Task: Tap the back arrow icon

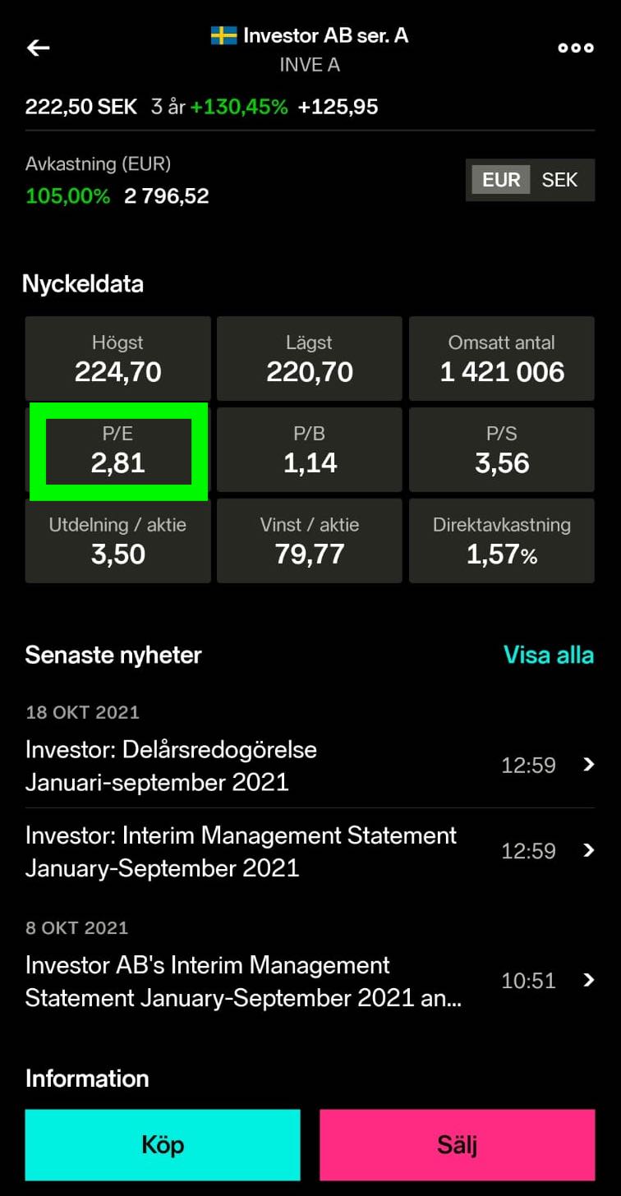Action: [x=39, y=48]
